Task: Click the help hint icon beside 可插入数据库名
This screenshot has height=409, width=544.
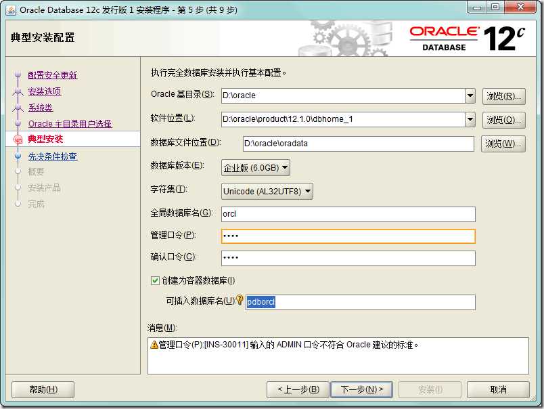Action: pos(240,299)
